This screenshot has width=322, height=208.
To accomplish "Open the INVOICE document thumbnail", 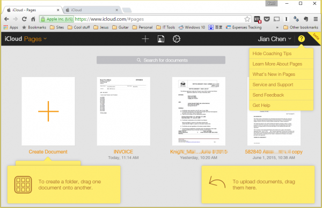I will (123, 111).
